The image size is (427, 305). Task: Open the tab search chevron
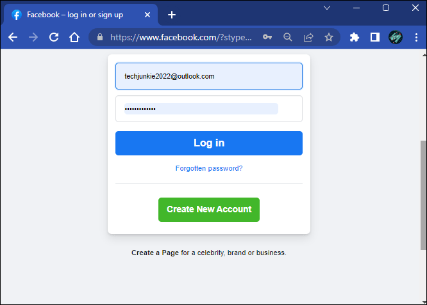pos(327,8)
